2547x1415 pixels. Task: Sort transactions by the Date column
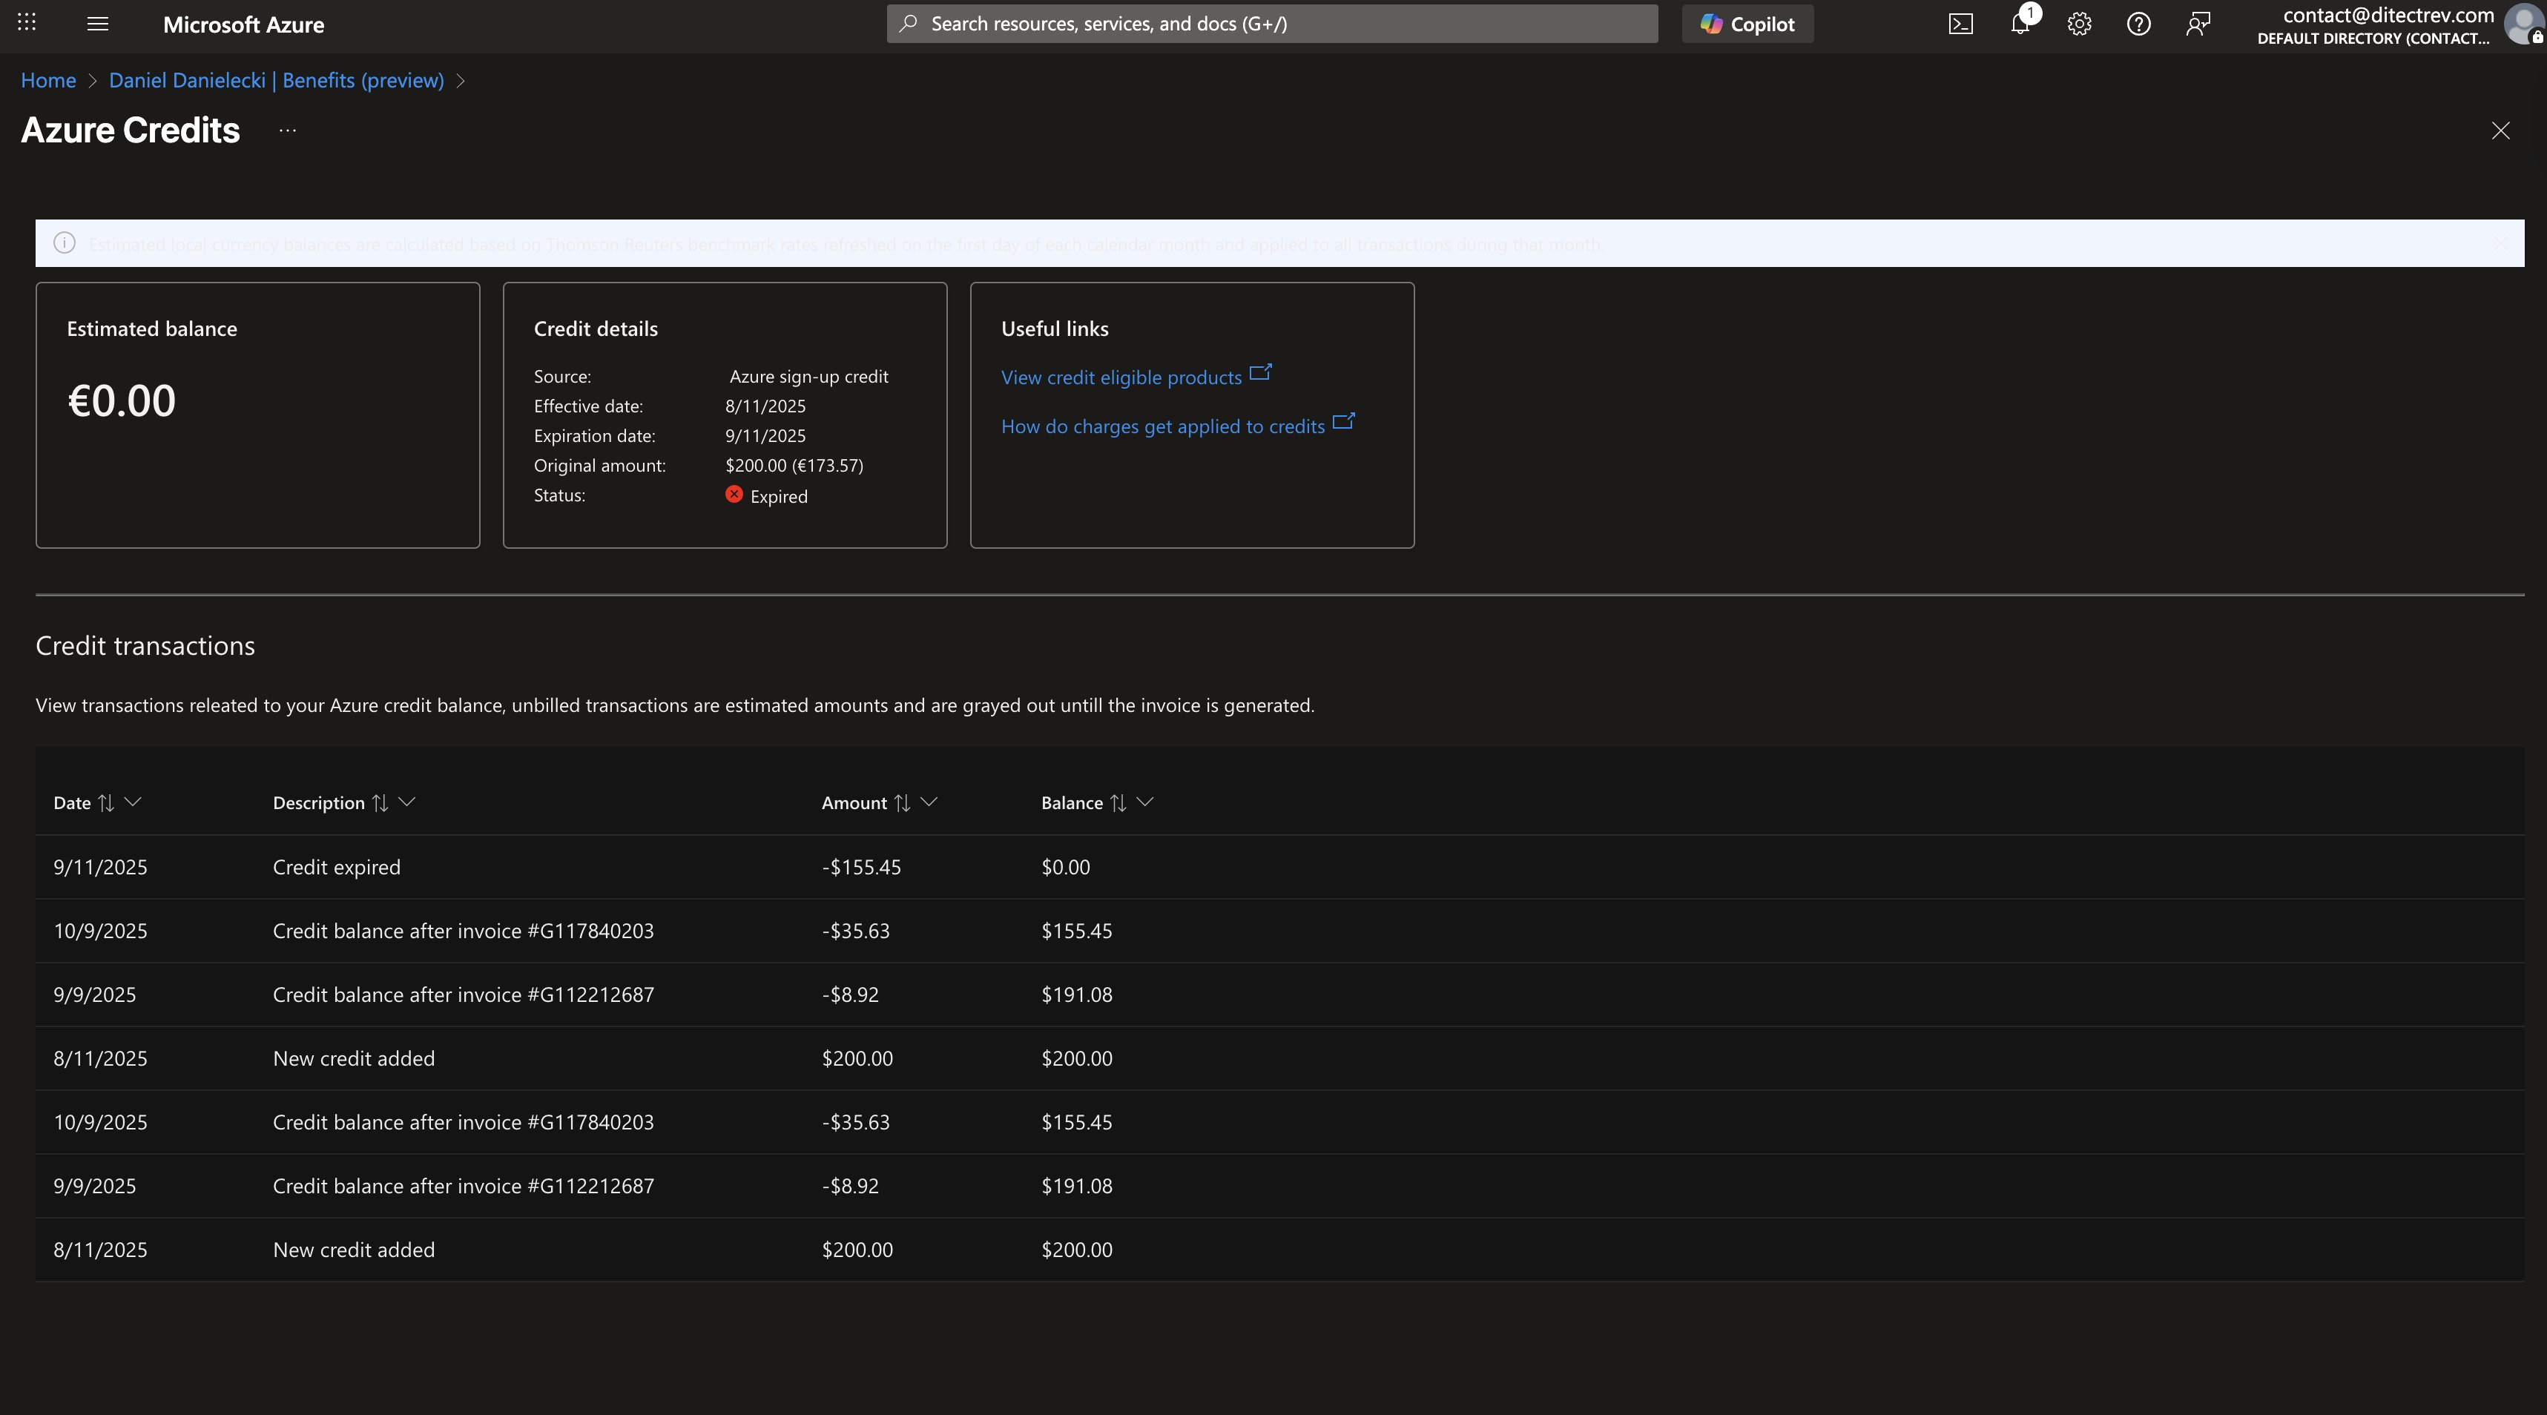106,803
